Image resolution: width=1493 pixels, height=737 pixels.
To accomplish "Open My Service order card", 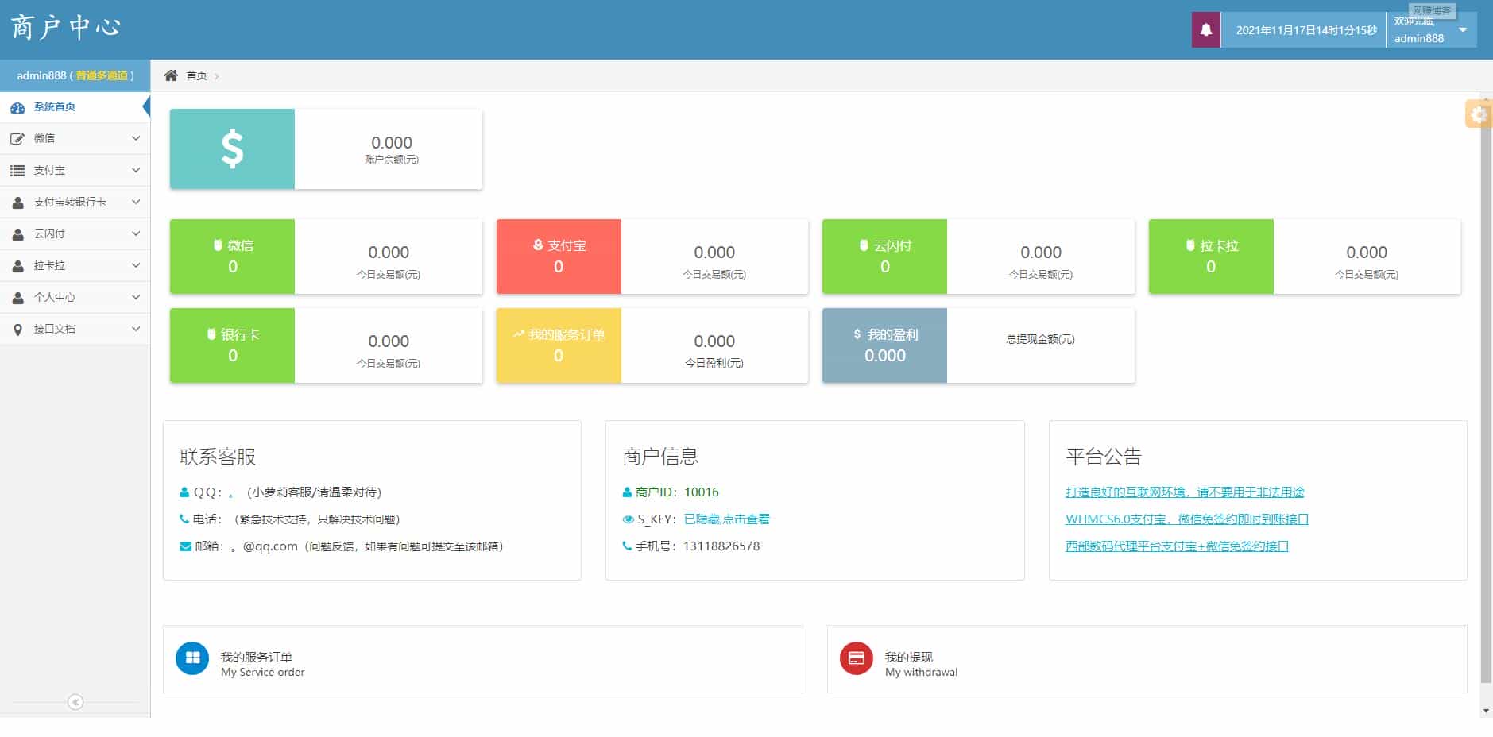I will pyautogui.click(x=483, y=659).
